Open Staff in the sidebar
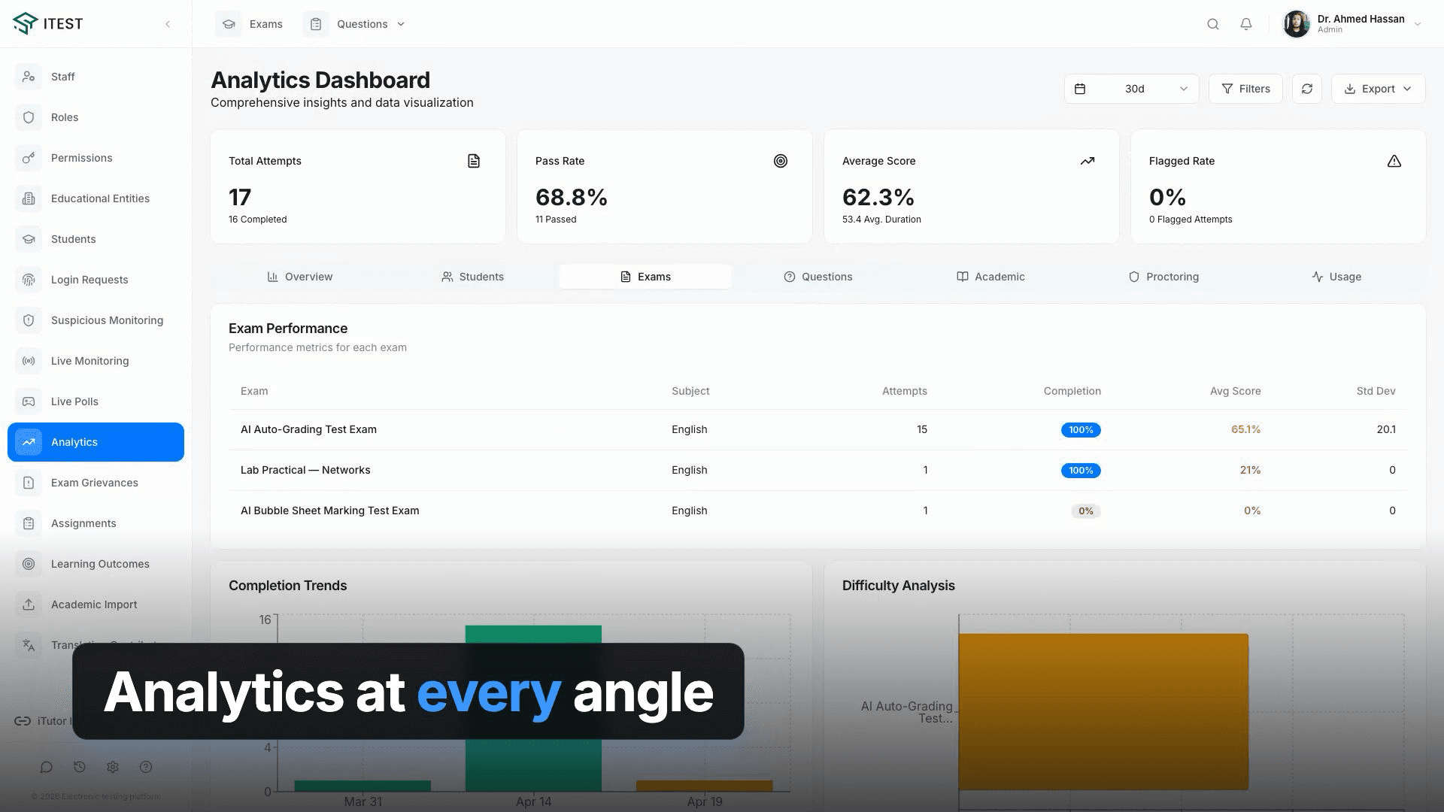1444x812 pixels. click(96, 77)
